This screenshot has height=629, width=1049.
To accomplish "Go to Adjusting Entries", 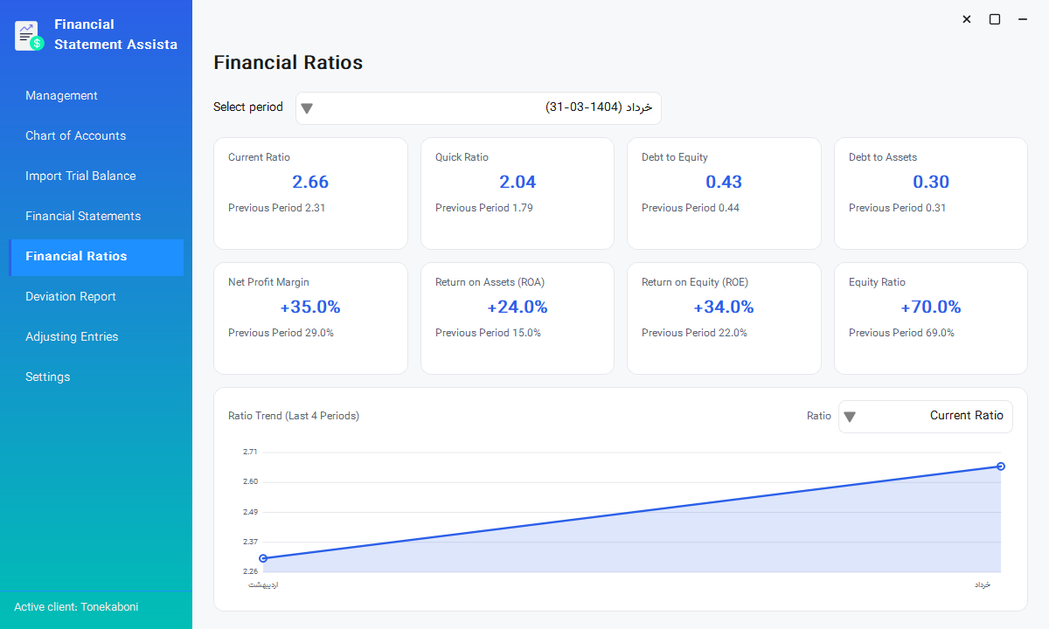I will coord(96,336).
